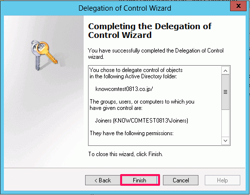Click the Finish button to close wizard
The width and height of the screenshot is (250, 195).
coord(140,180)
